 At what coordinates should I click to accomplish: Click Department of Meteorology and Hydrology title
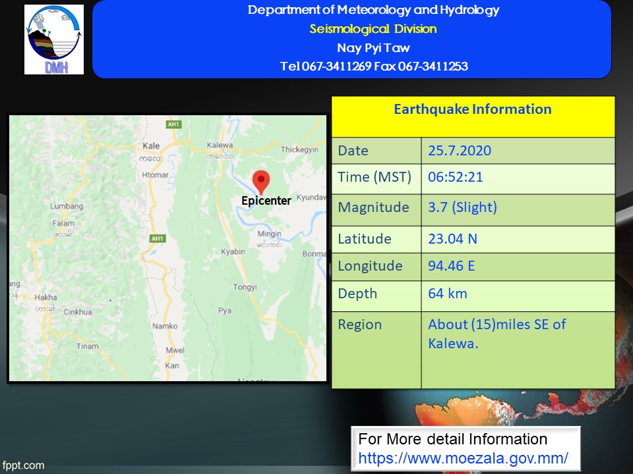tap(373, 10)
